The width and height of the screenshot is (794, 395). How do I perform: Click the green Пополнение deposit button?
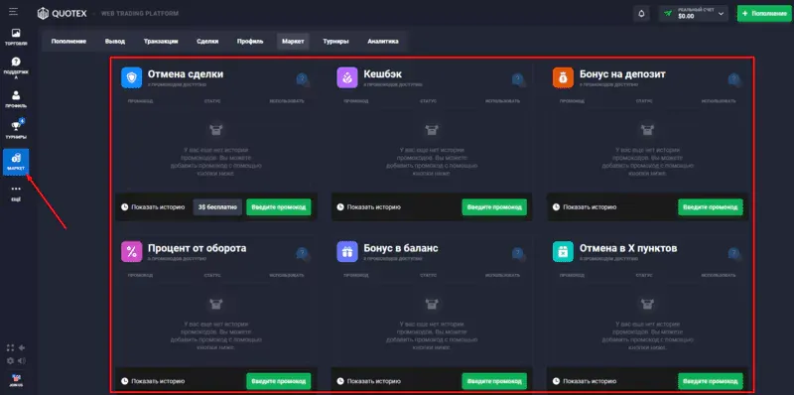click(x=765, y=14)
